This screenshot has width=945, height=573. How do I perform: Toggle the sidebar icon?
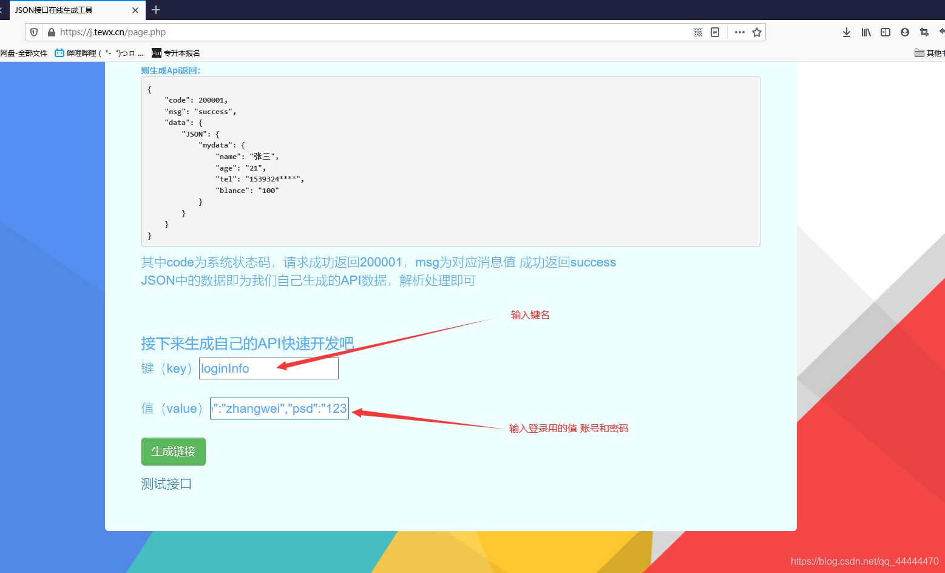886,32
